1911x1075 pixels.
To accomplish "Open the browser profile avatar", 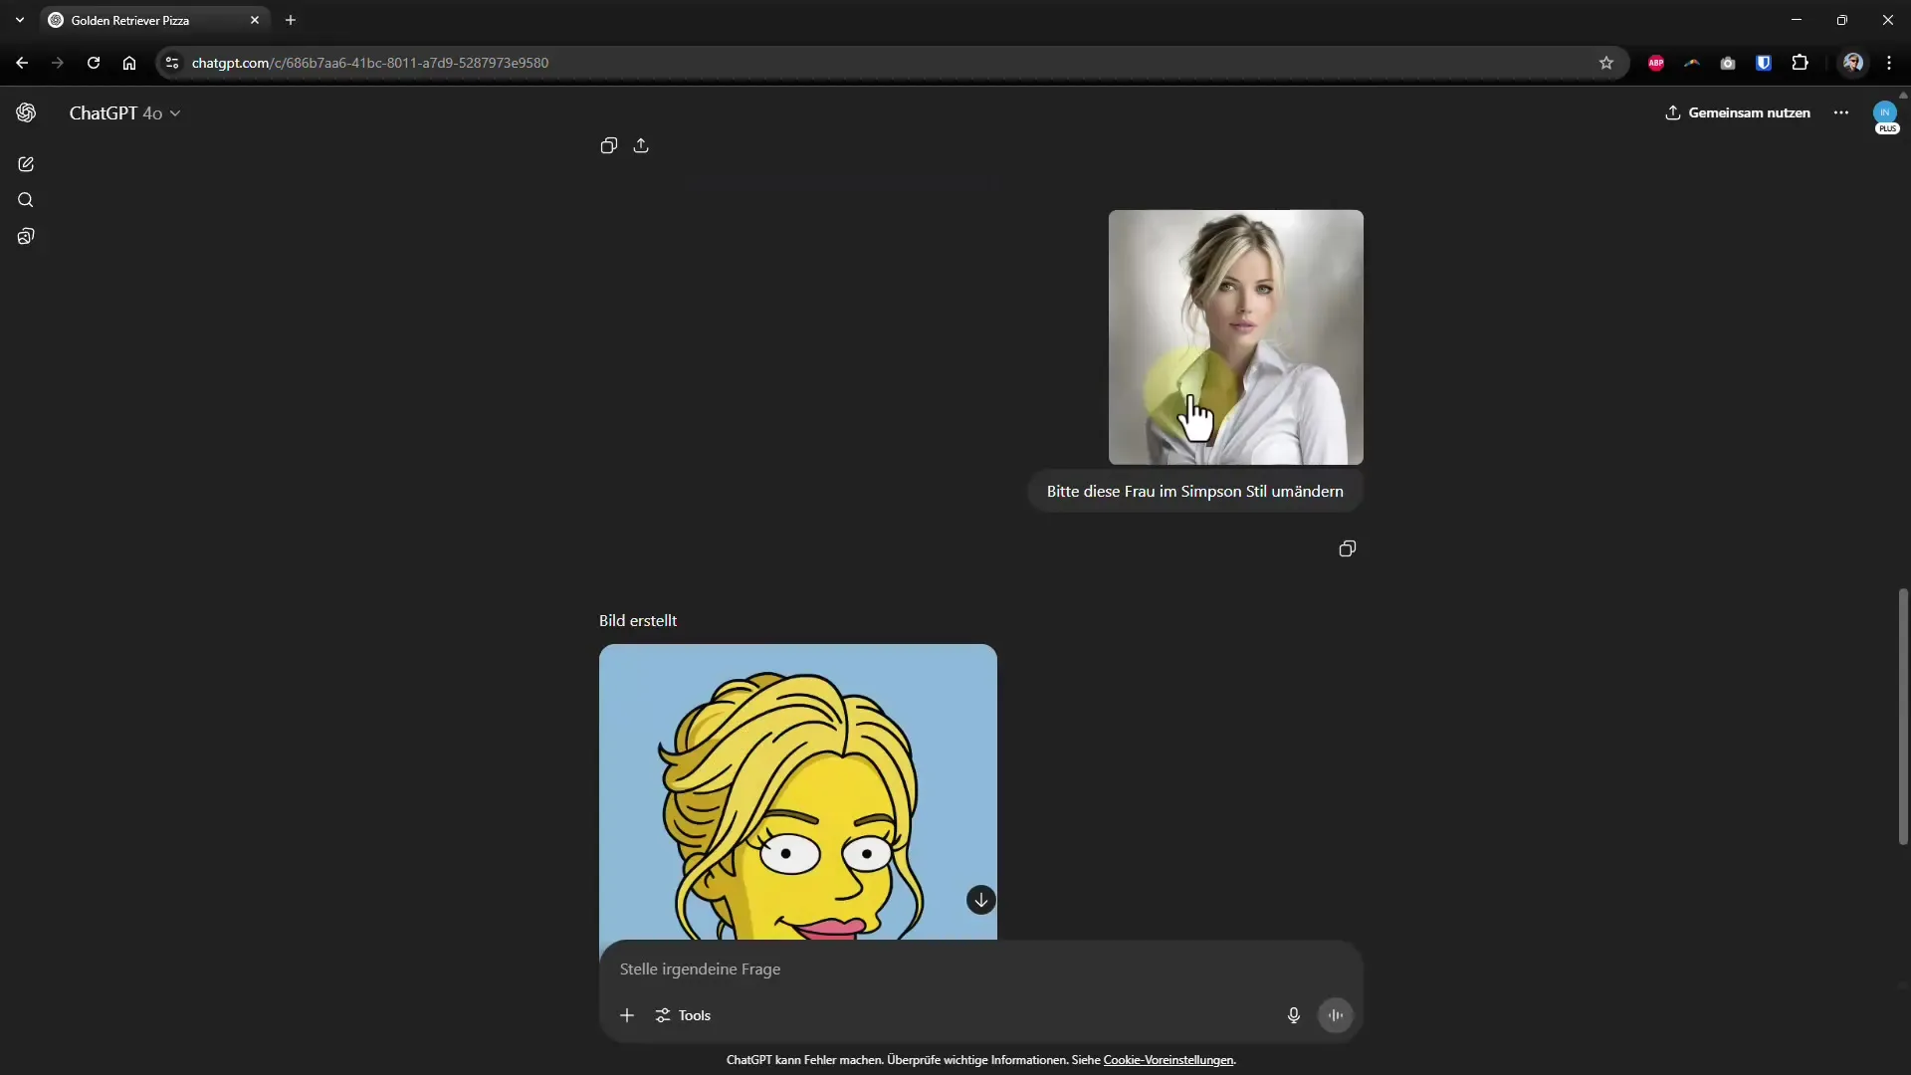I will (x=1853, y=63).
